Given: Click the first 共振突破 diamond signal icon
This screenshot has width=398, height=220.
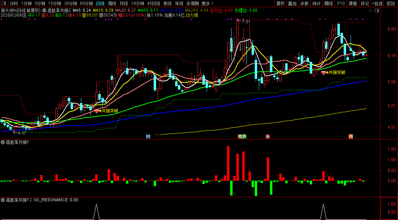Looking at the screenshot, I should coord(97,111).
